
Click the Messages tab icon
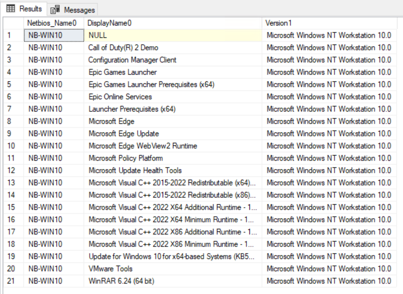click(x=55, y=10)
